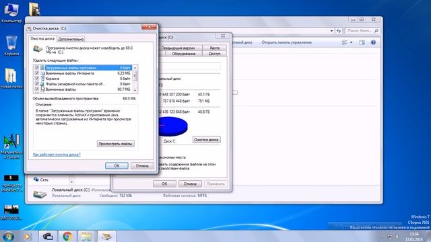Click OK in disk properties window
Image resolution: width=431 pixels, height=242 pixels.
pos(164,184)
